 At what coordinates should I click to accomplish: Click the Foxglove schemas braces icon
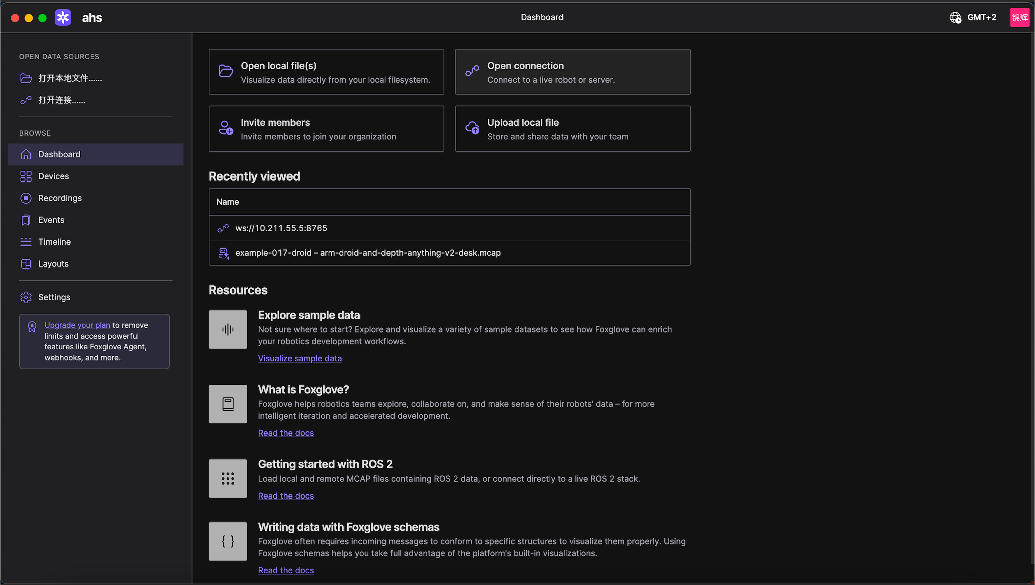pos(228,541)
